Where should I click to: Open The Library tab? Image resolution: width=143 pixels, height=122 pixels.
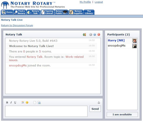tap(89, 12)
